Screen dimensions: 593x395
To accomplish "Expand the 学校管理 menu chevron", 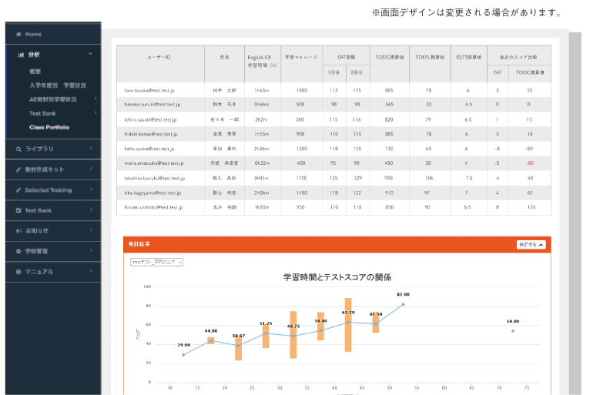I will tap(91, 250).
